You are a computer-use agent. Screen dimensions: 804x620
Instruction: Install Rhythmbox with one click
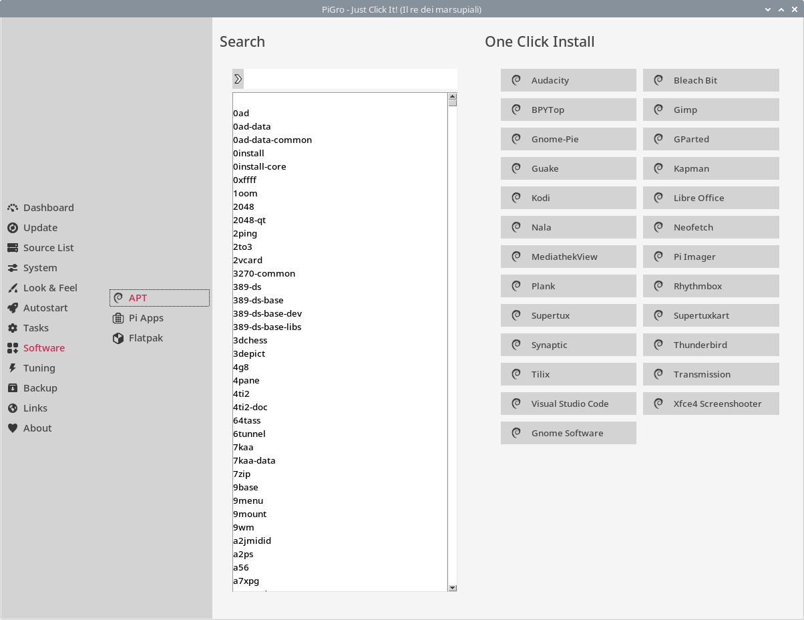(x=711, y=286)
